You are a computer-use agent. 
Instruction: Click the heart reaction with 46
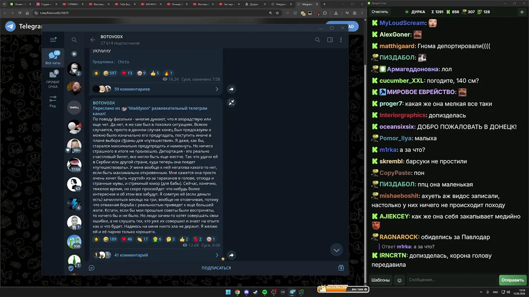click(127, 239)
